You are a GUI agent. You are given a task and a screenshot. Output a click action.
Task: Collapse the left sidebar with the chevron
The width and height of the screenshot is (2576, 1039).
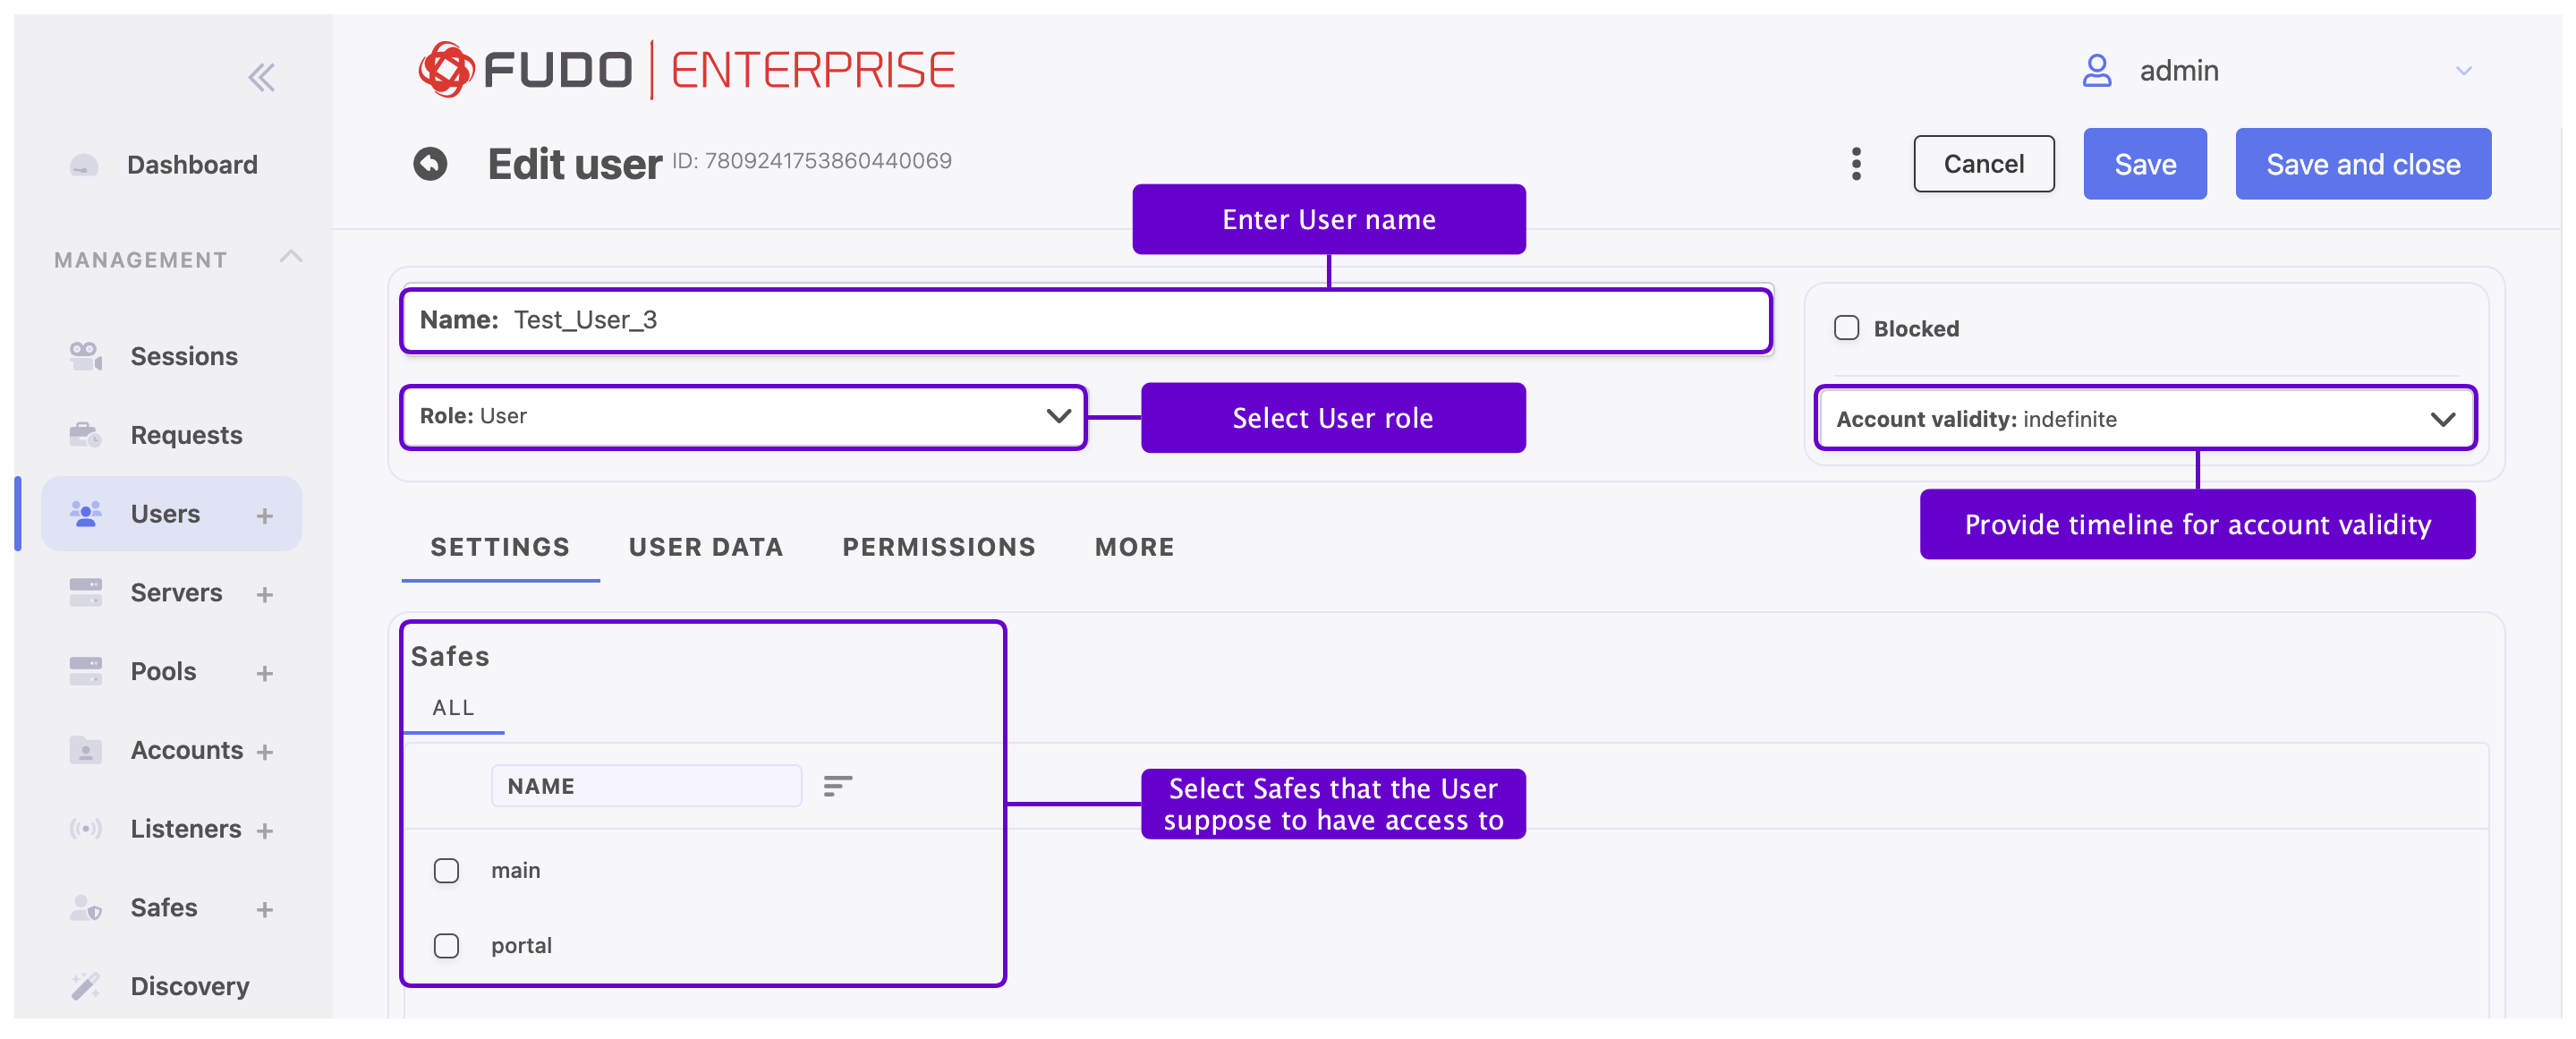261,76
